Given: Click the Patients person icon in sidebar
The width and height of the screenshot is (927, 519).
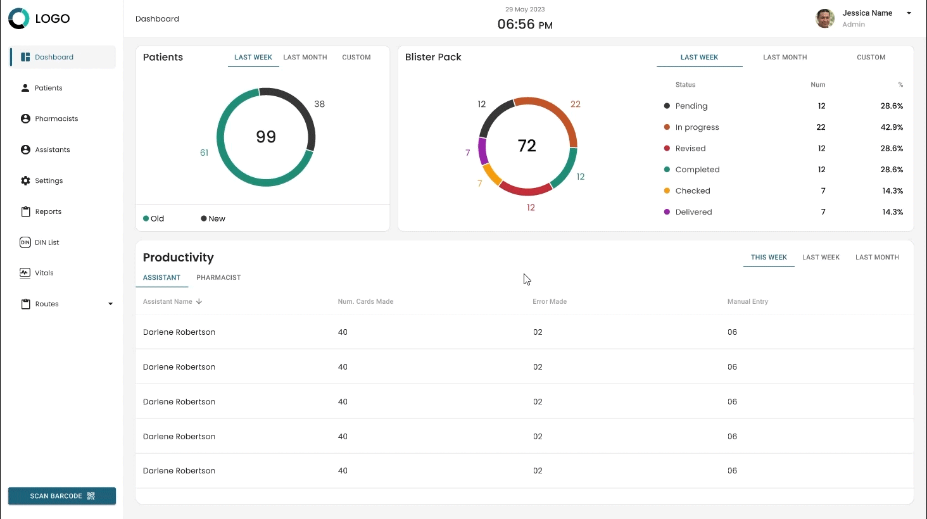Looking at the screenshot, I should click(25, 88).
